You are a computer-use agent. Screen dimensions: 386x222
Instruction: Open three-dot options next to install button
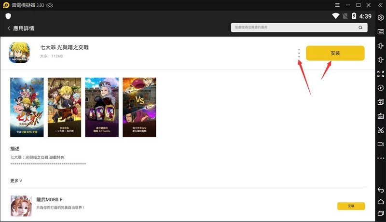coord(299,53)
